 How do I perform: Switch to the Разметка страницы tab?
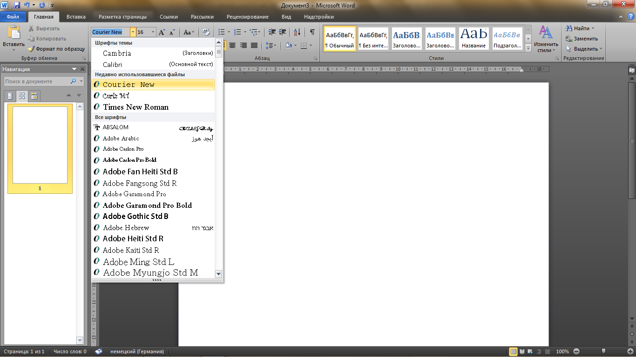click(122, 17)
